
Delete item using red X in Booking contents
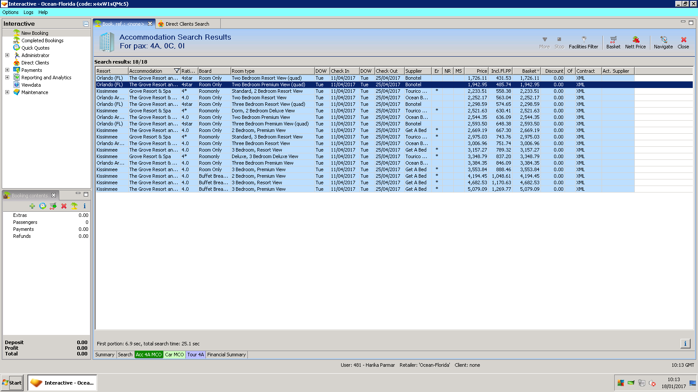[64, 206]
